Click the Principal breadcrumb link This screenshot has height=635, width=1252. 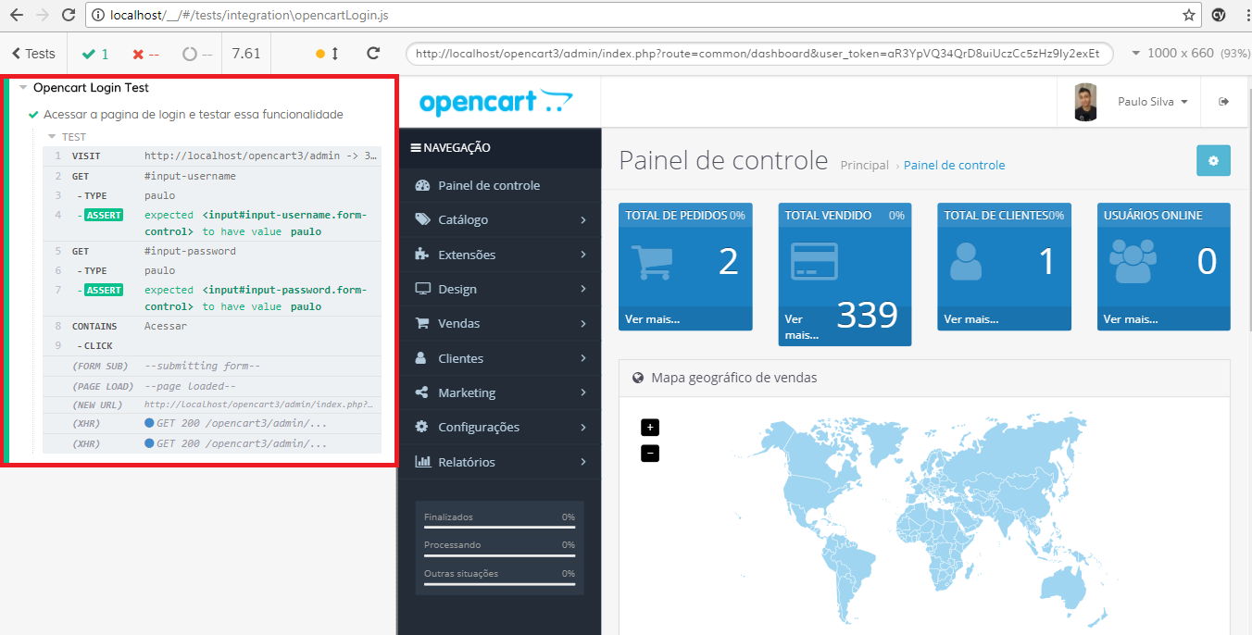[864, 165]
